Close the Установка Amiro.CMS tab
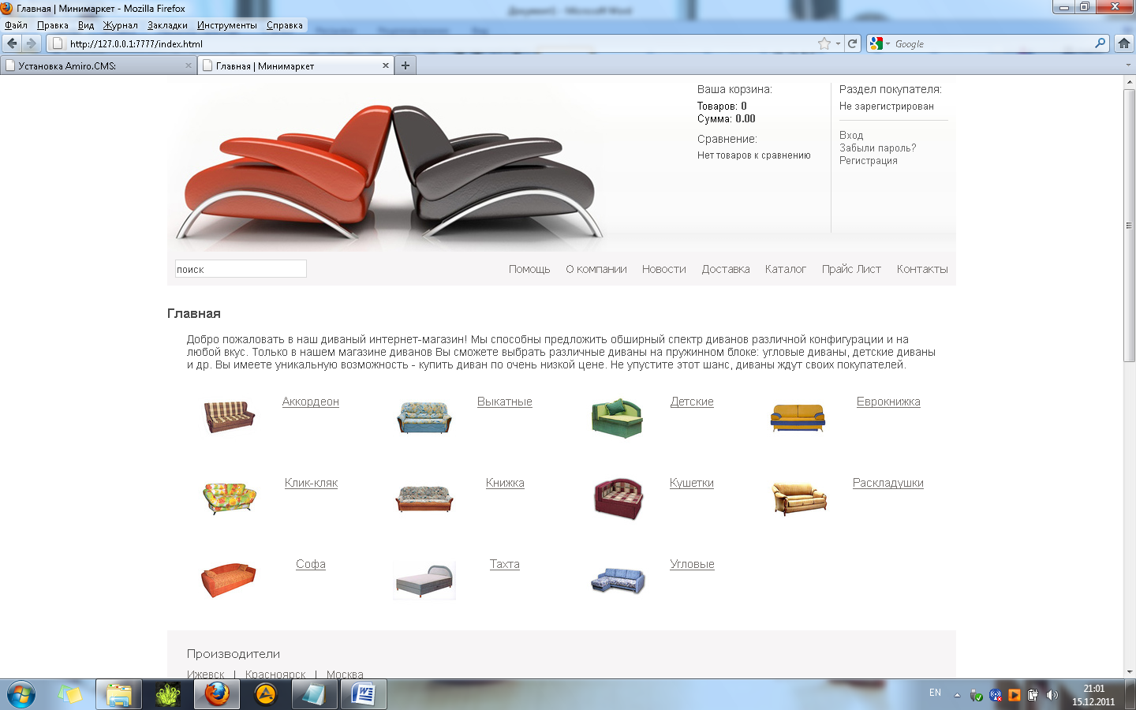This screenshot has height=710, width=1136. coord(189,65)
